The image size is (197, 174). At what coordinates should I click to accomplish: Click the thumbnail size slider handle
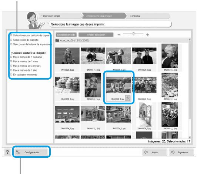[133, 34]
